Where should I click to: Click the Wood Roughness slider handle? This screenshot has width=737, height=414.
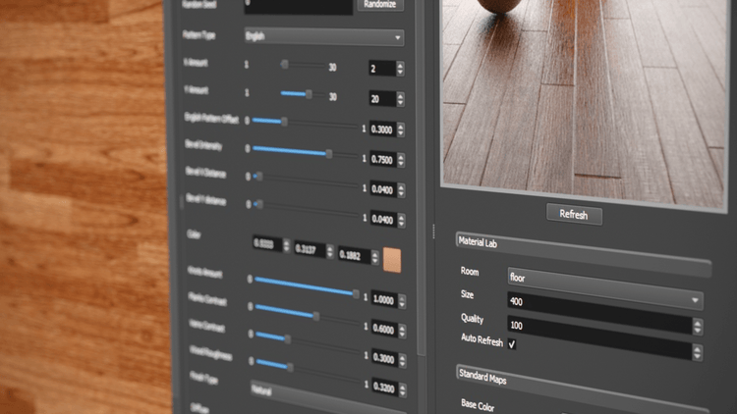click(x=291, y=368)
